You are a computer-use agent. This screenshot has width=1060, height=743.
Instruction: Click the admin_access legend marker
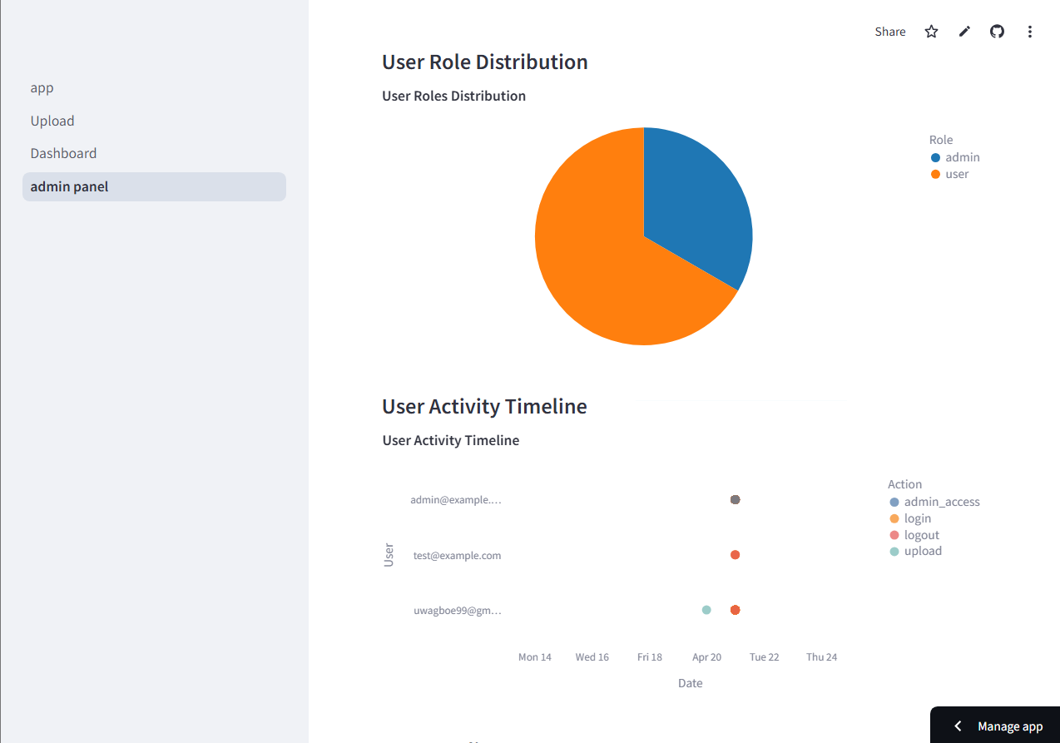tap(894, 502)
